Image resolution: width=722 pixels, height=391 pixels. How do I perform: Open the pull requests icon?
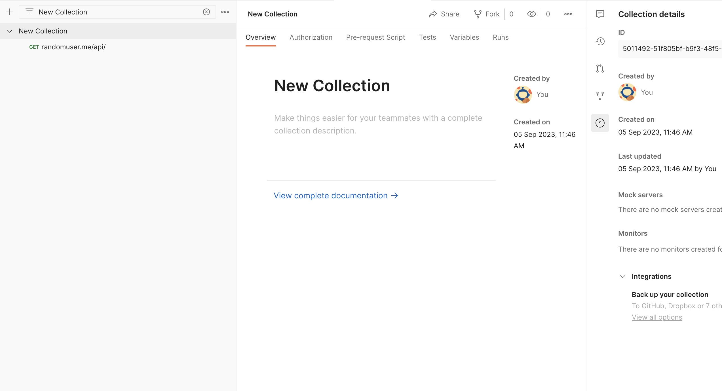coord(600,69)
